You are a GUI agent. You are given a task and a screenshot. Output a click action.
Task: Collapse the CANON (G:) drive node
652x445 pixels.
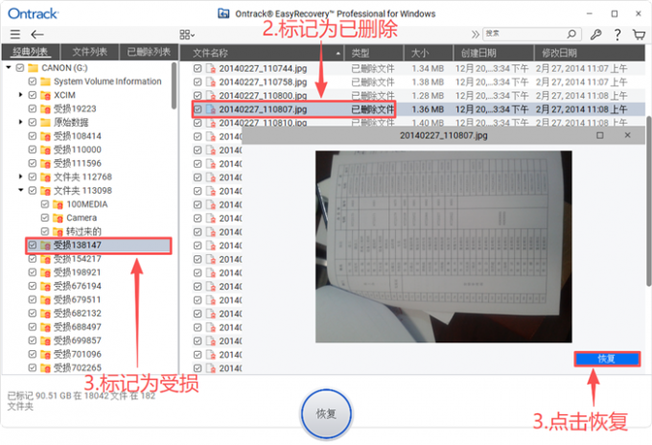point(9,67)
